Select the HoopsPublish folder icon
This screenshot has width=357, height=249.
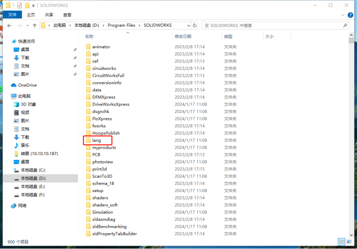coord(88,133)
